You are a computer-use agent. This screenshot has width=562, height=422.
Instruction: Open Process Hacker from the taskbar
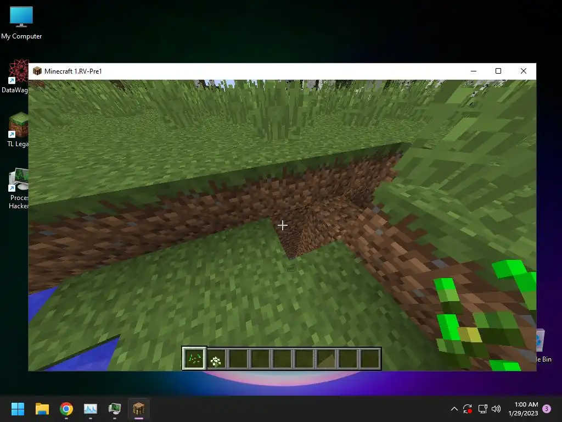(x=115, y=409)
